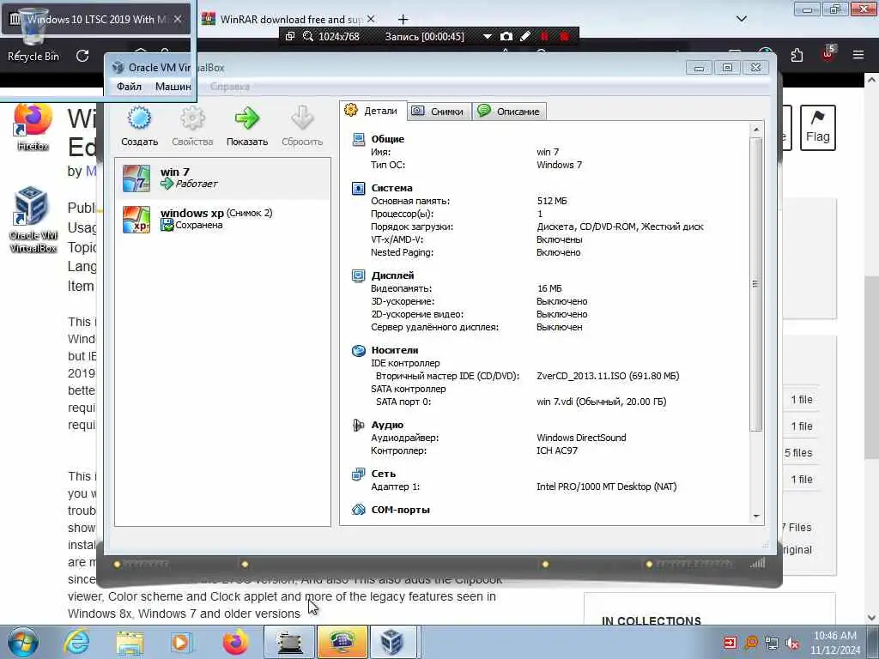The image size is (879, 659).
Task: Open the Windows Start menu
Action: click(x=23, y=642)
